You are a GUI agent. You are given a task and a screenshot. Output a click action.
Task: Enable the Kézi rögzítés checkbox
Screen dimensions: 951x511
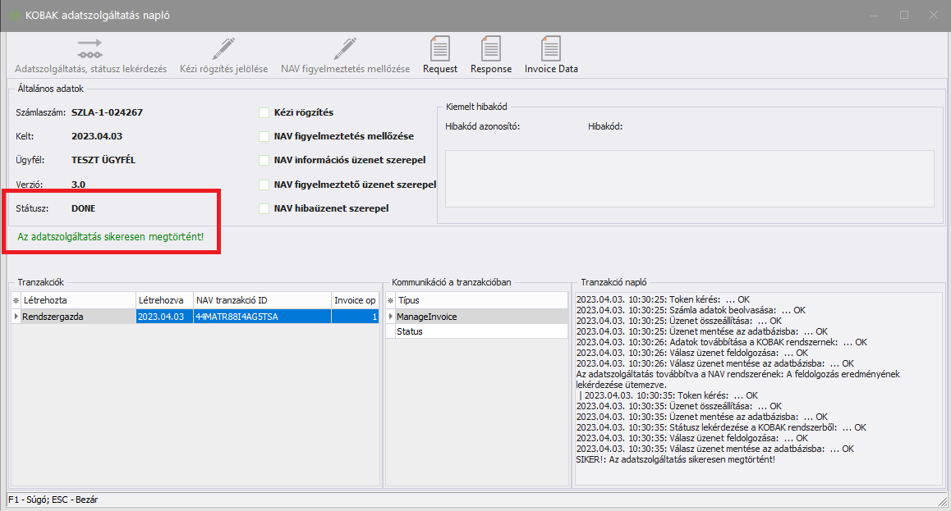(x=264, y=112)
